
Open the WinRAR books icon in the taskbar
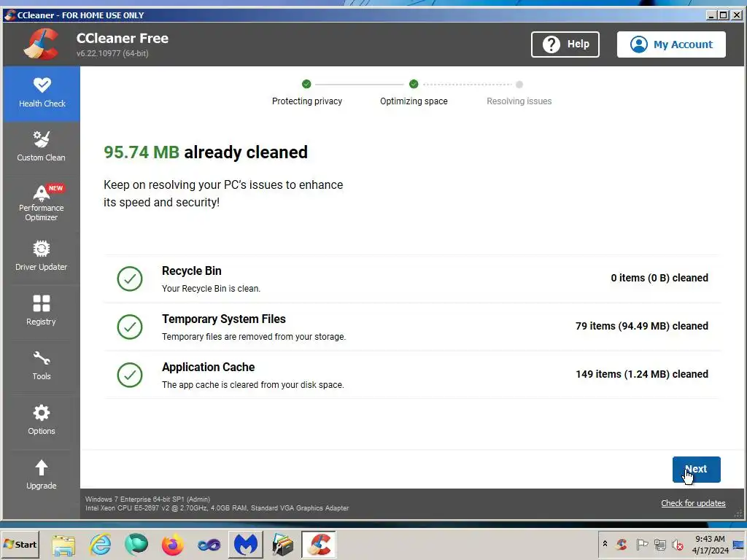tap(282, 544)
